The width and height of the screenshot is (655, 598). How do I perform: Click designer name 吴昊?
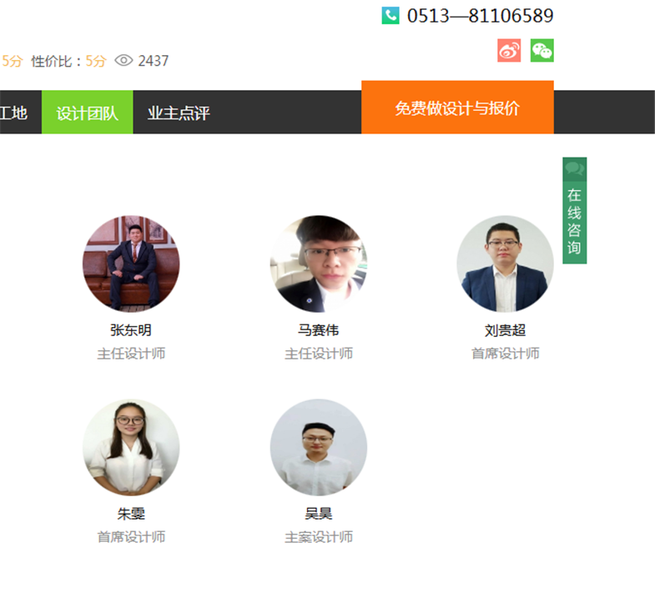click(x=318, y=514)
